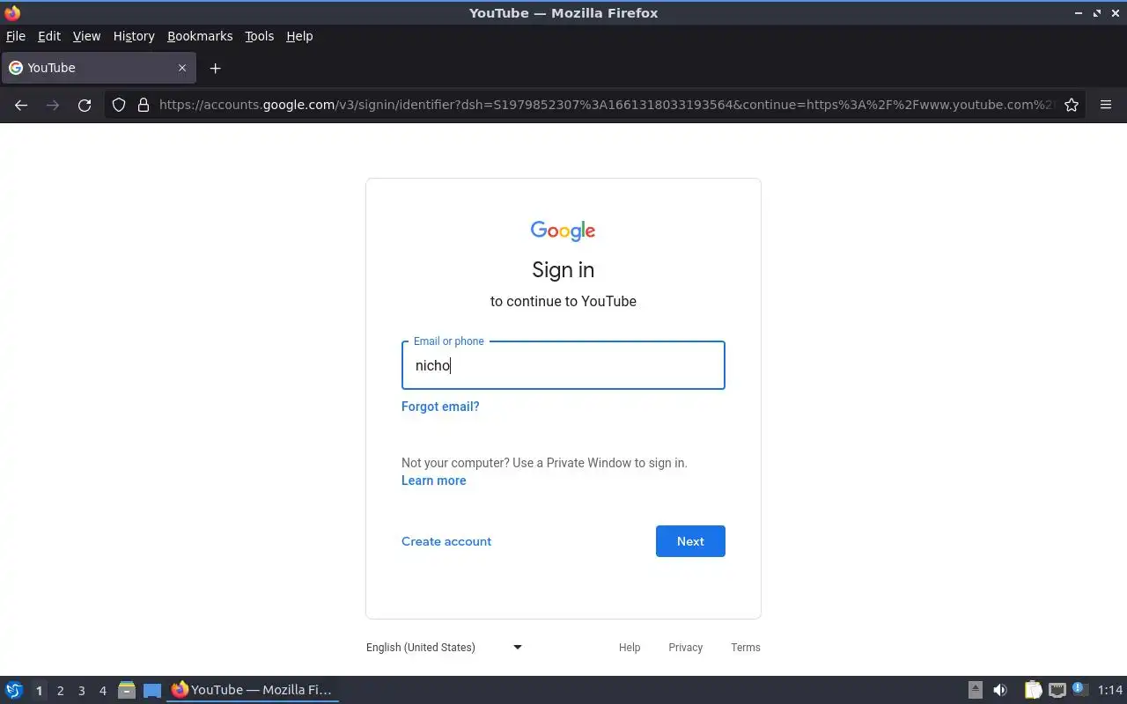This screenshot has width=1127, height=704.
Task: Open the Learn more link
Action: click(433, 480)
